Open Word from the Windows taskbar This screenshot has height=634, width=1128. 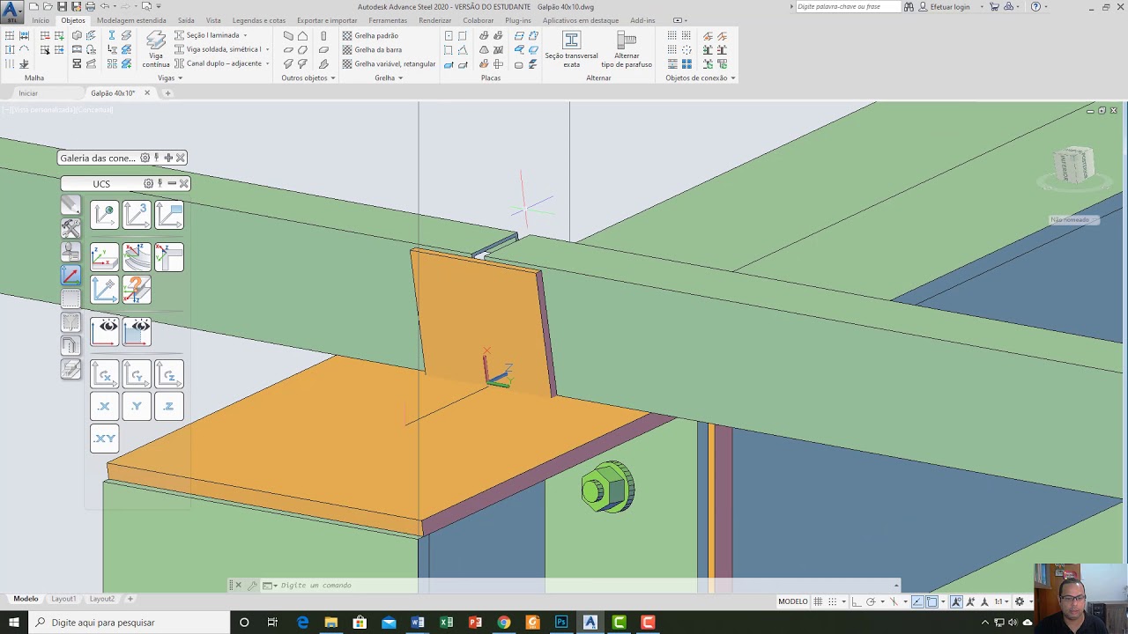point(418,623)
